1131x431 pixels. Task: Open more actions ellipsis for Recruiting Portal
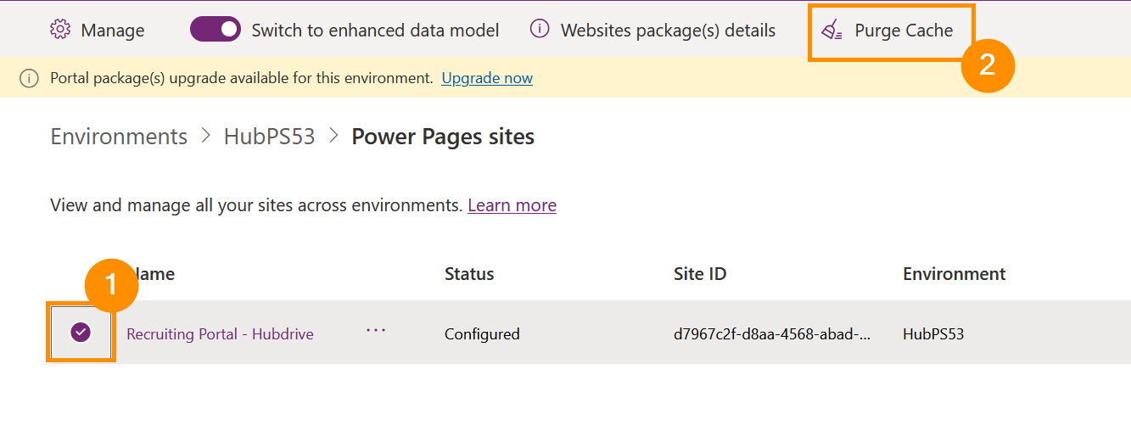point(376,331)
